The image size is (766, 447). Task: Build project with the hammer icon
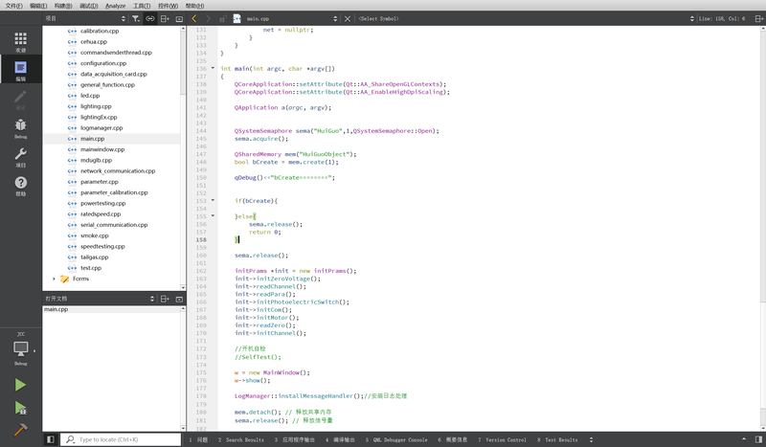(x=20, y=430)
